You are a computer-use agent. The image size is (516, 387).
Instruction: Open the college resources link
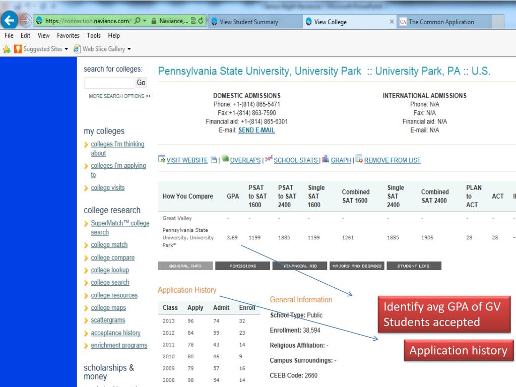tap(114, 295)
